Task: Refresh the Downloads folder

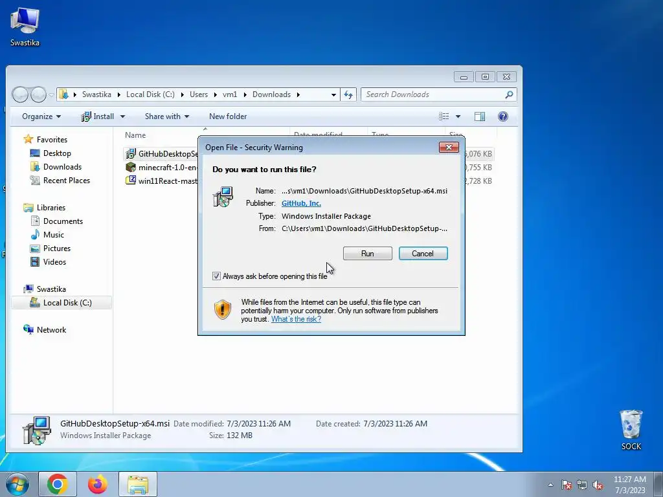Action: pyautogui.click(x=348, y=94)
